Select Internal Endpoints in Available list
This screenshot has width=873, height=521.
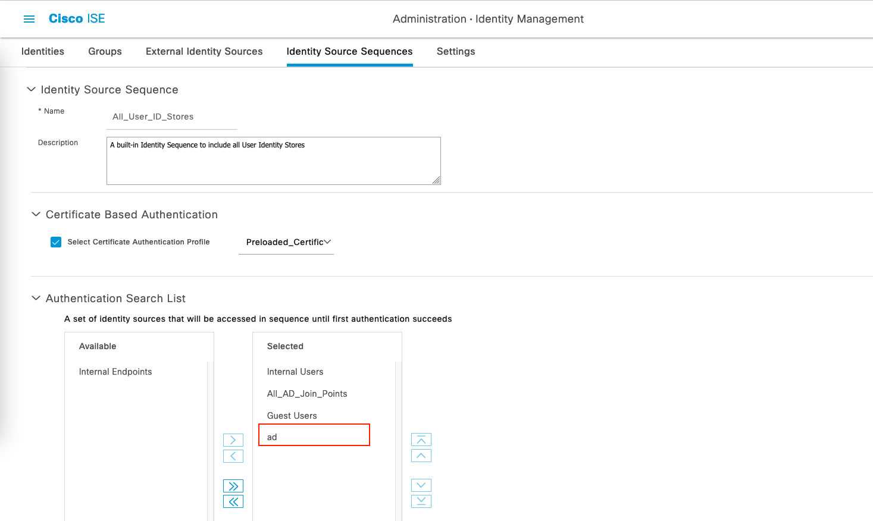tap(115, 372)
